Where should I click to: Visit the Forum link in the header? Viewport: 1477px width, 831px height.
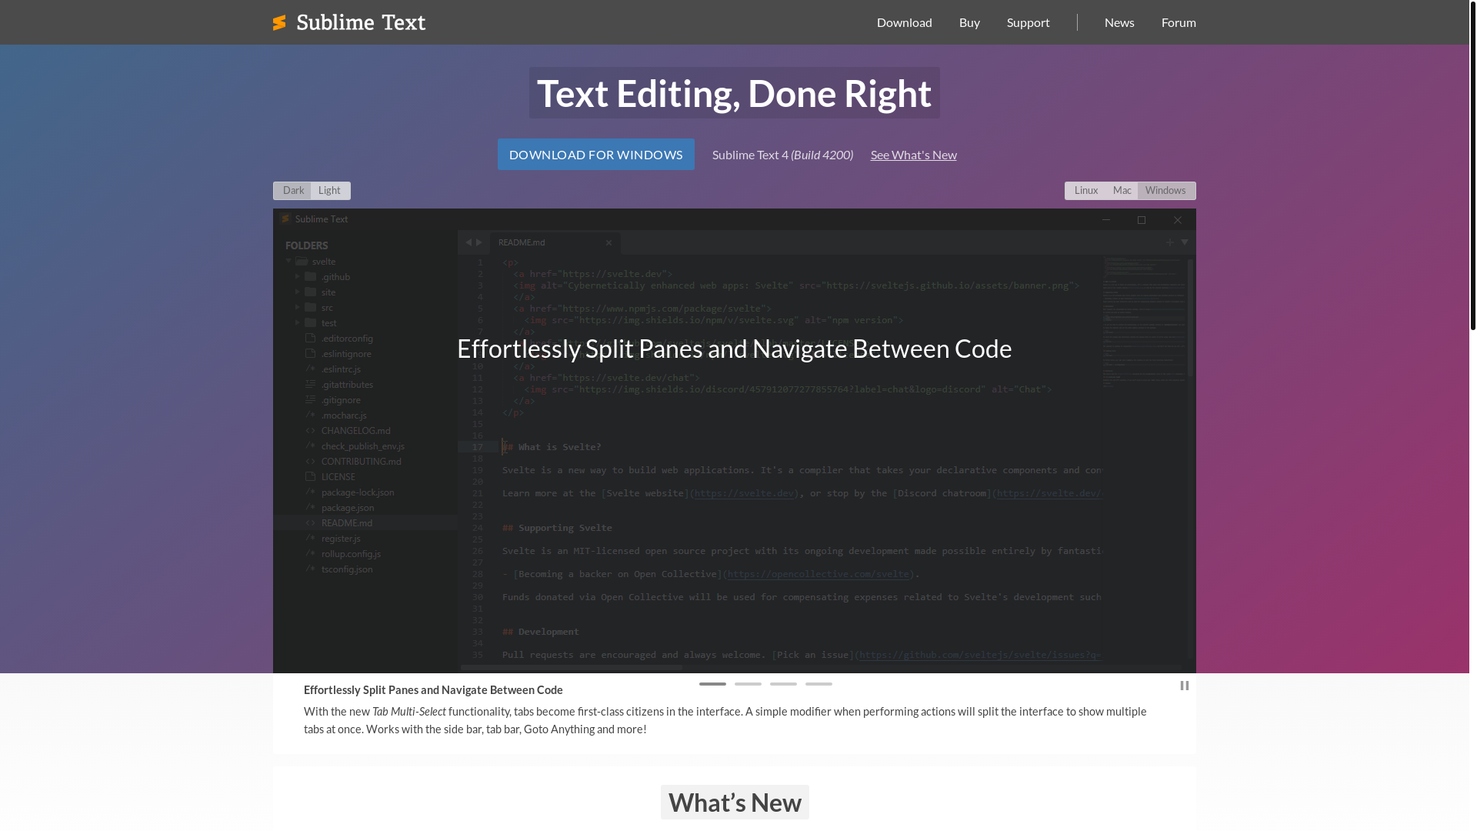pos(1179,22)
